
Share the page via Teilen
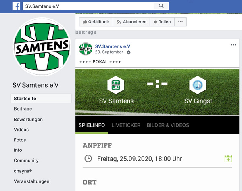click(162, 22)
